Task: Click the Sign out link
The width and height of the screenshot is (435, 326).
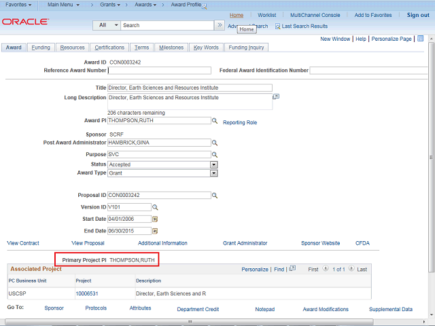Action: 418,15
